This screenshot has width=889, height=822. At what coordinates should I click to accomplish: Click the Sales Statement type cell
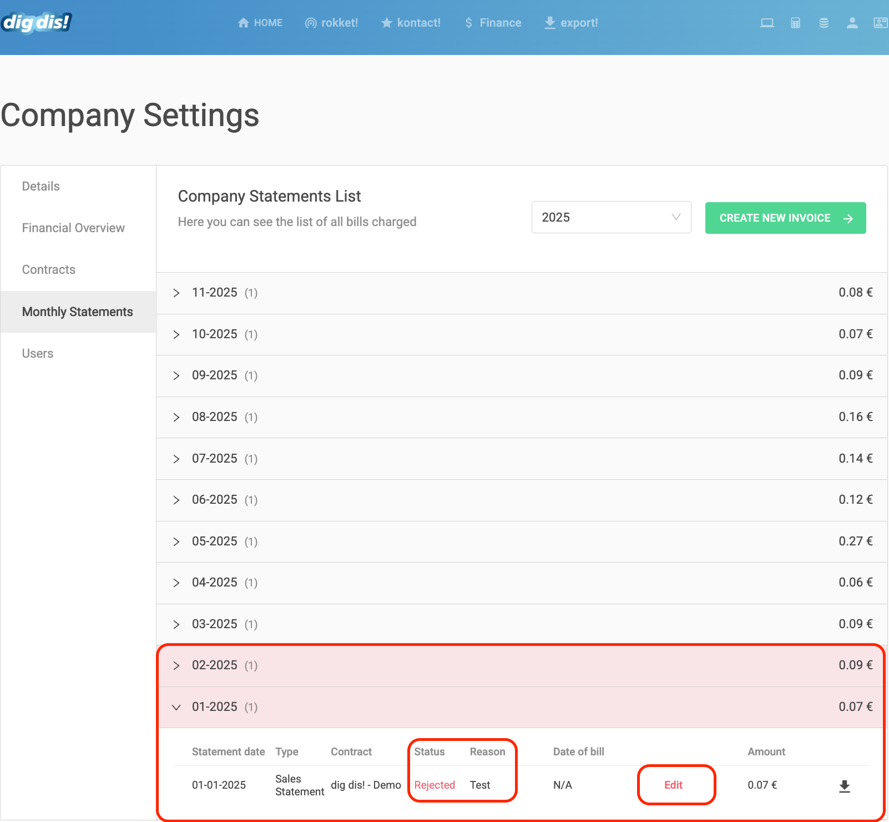pos(300,785)
